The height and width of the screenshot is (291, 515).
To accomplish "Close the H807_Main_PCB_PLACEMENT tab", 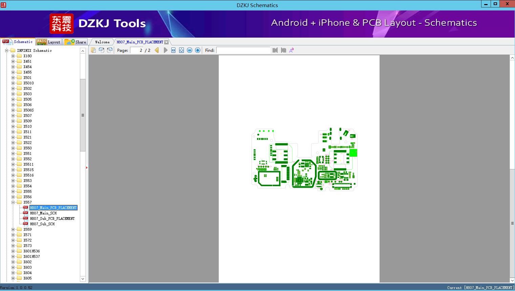I will [167, 42].
